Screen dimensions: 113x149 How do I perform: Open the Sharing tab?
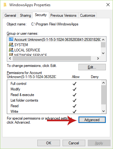point(25,15)
